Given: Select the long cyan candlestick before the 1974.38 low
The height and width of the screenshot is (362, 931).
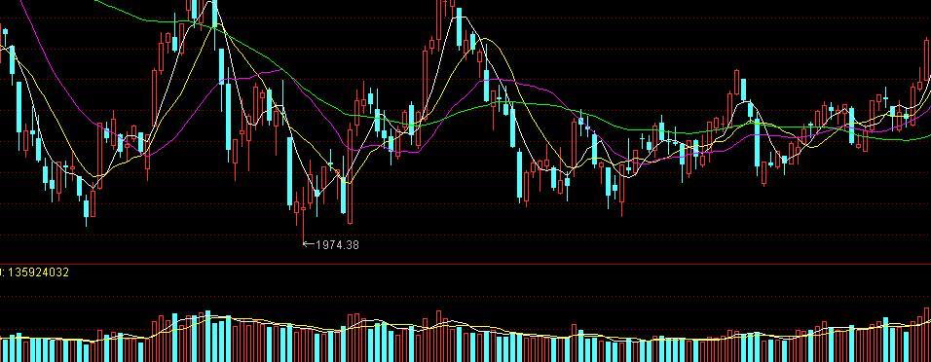Looking at the screenshot, I should (x=290, y=171).
